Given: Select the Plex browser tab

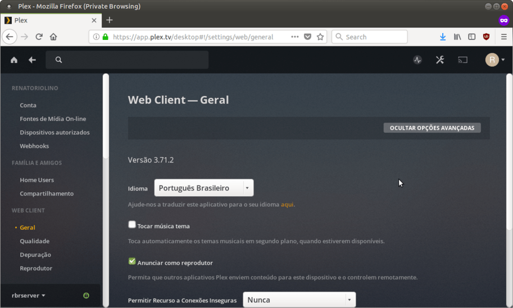Looking at the screenshot, I should (51, 20).
